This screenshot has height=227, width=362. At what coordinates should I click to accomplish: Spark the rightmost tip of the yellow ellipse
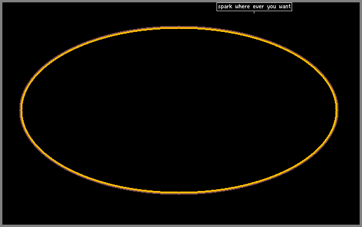pos(337,111)
